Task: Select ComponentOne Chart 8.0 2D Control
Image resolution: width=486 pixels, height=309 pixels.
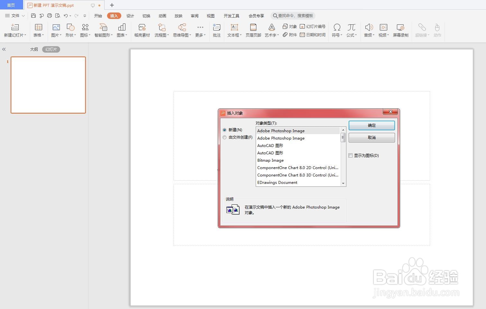Action: tap(298, 168)
